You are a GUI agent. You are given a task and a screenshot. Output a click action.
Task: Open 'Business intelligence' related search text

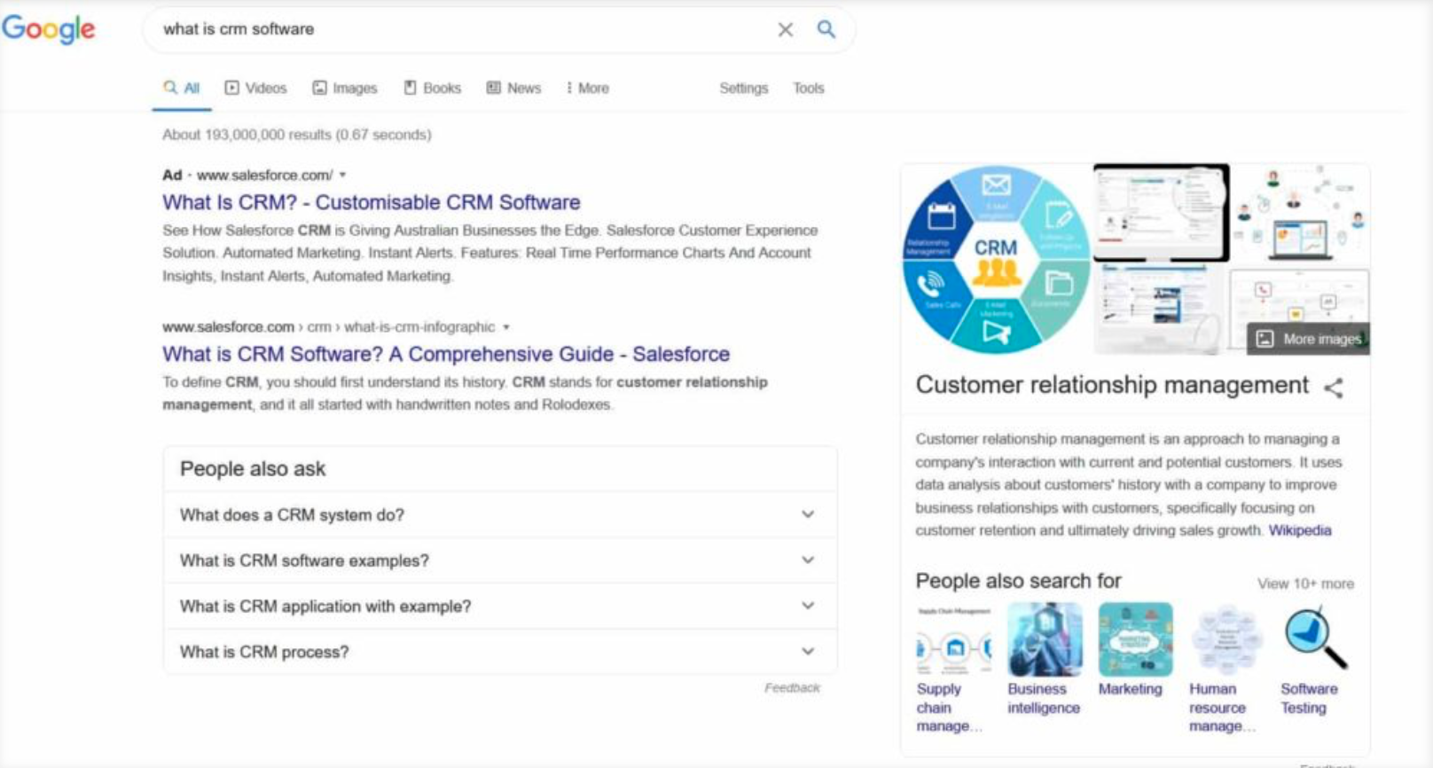(1044, 698)
